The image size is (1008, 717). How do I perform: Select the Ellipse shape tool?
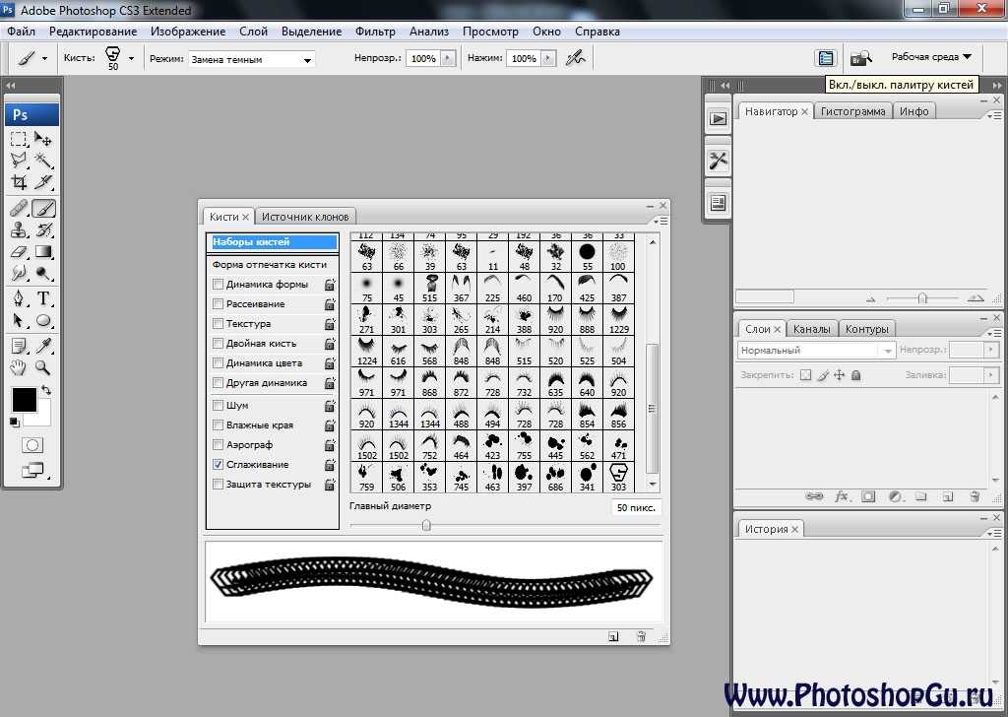pyautogui.click(x=43, y=320)
